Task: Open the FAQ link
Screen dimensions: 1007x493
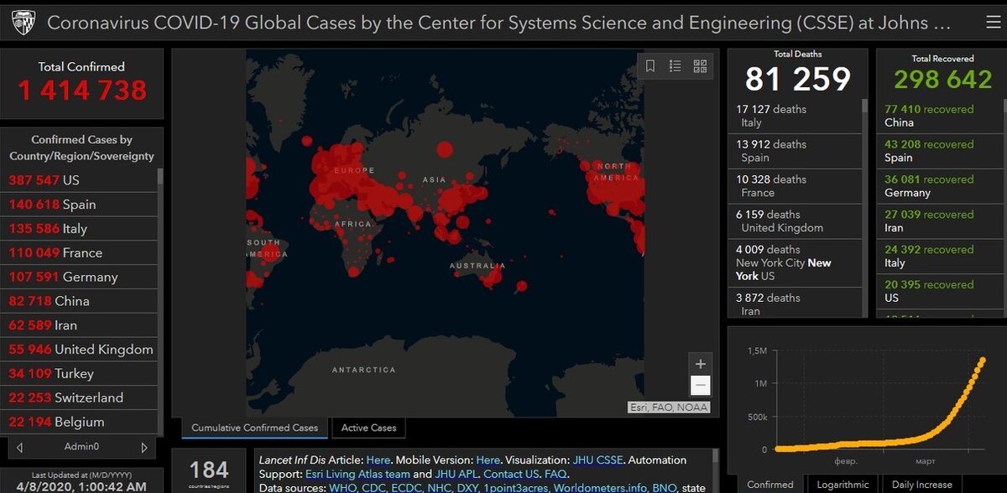Action: [x=556, y=474]
